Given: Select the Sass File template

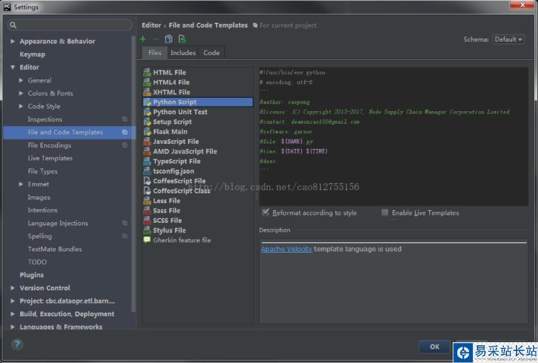Looking at the screenshot, I should [x=198, y=211].
